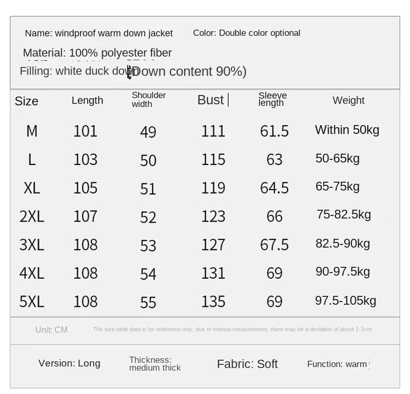Click bust value 111
Viewport: 410px width, 394px height.
pos(213,131)
